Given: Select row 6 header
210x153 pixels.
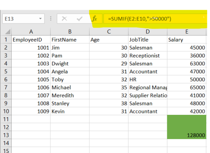Looking at the screenshot, I should (6, 79).
